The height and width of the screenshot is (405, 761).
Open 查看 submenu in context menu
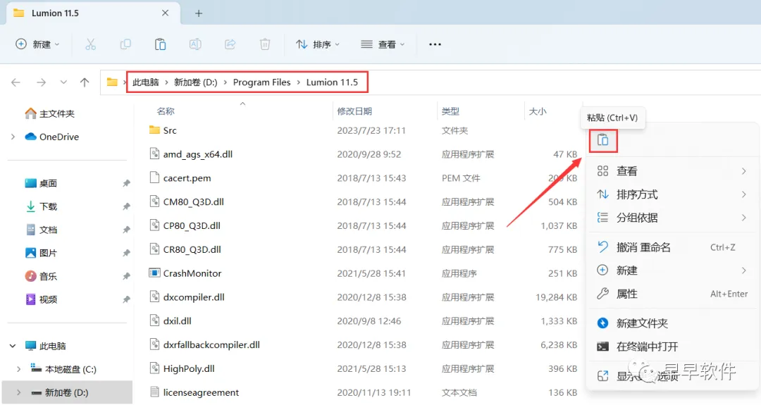coord(672,171)
